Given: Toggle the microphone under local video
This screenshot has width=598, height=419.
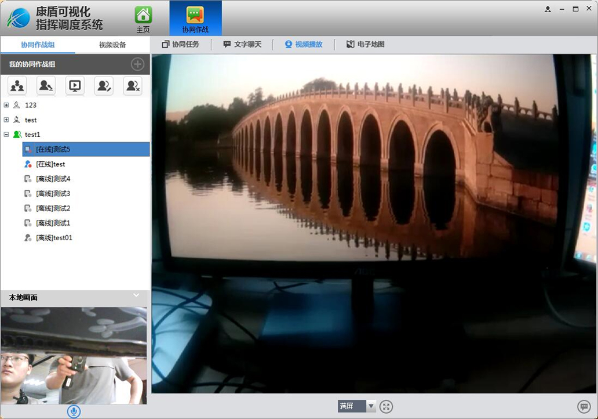Looking at the screenshot, I should point(73,411).
